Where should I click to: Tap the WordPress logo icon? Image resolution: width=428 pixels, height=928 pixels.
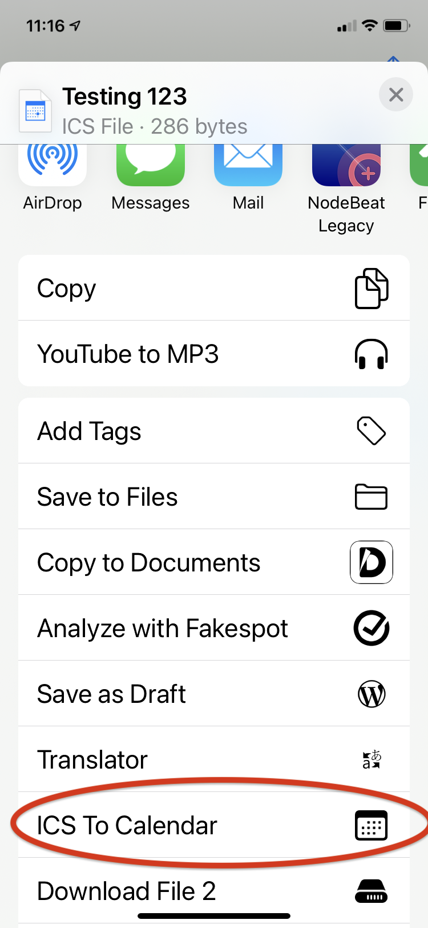372,694
